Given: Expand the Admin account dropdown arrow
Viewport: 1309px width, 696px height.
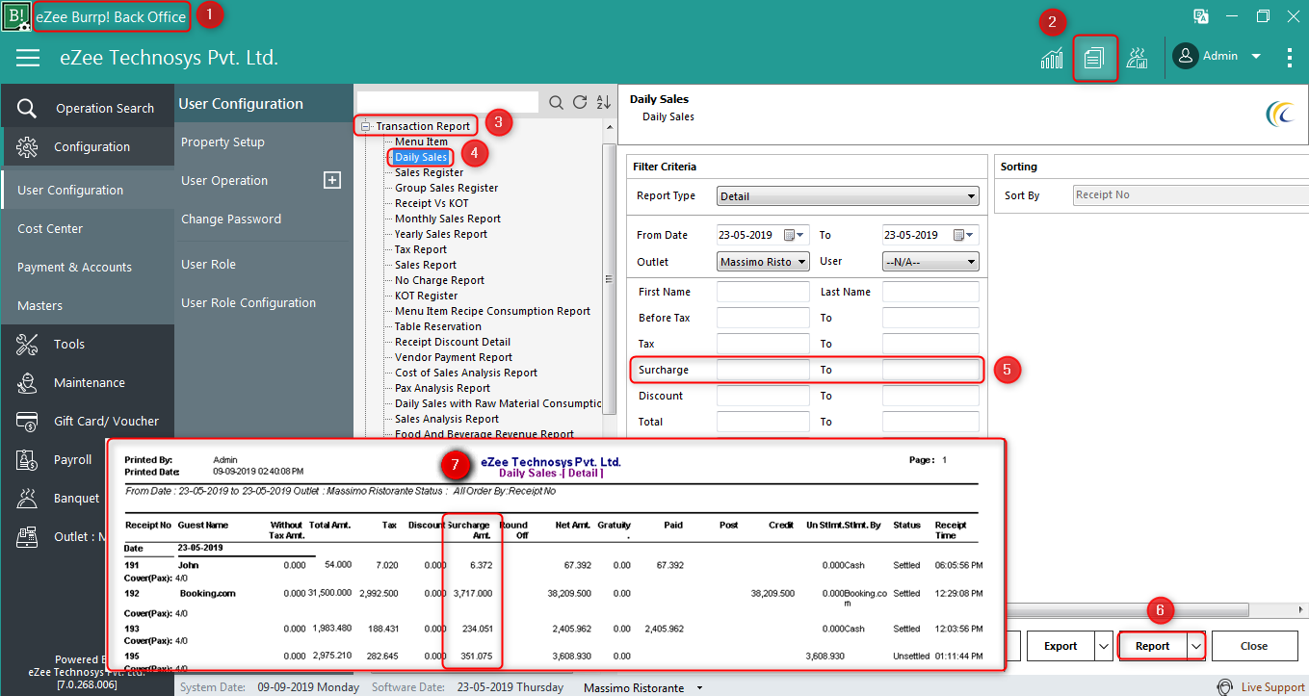Looking at the screenshot, I should pos(1255,57).
